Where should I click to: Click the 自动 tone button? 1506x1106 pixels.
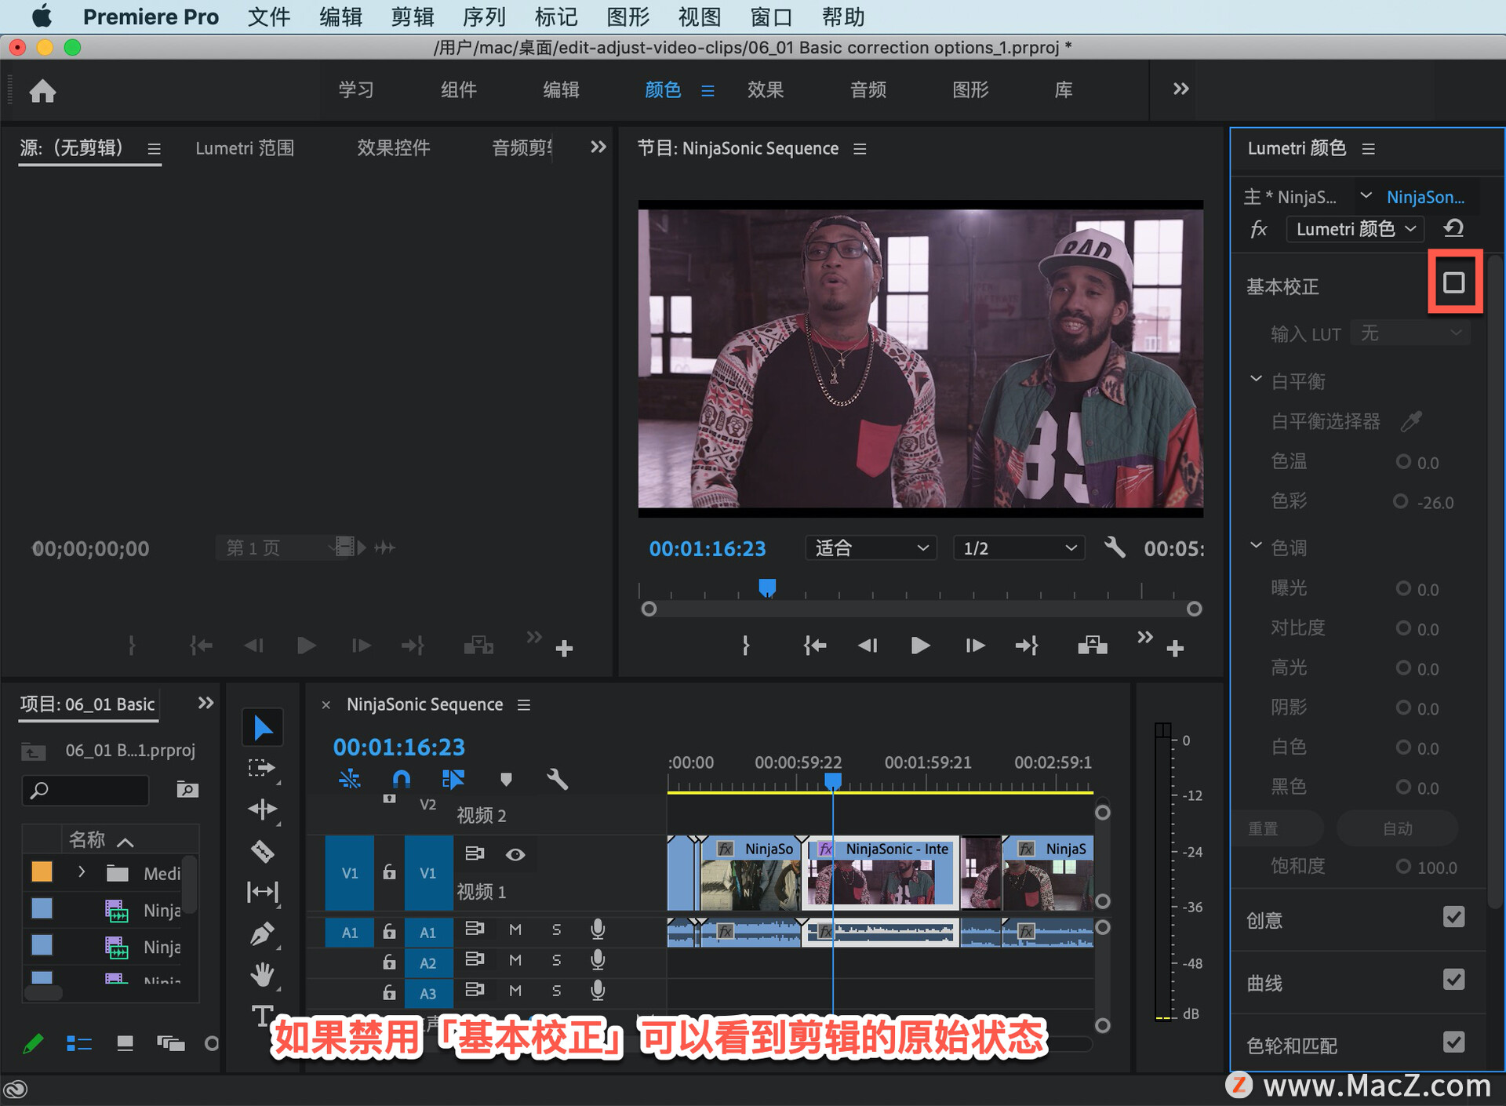(1398, 828)
